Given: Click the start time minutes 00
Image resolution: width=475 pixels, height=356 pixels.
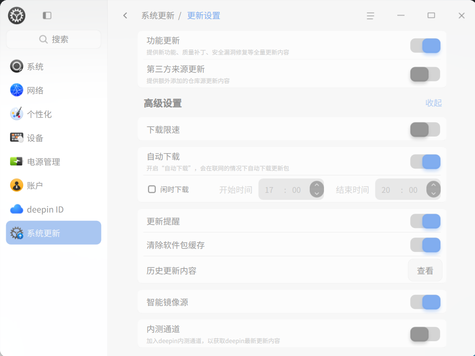Looking at the screenshot, I should (296, 190).
